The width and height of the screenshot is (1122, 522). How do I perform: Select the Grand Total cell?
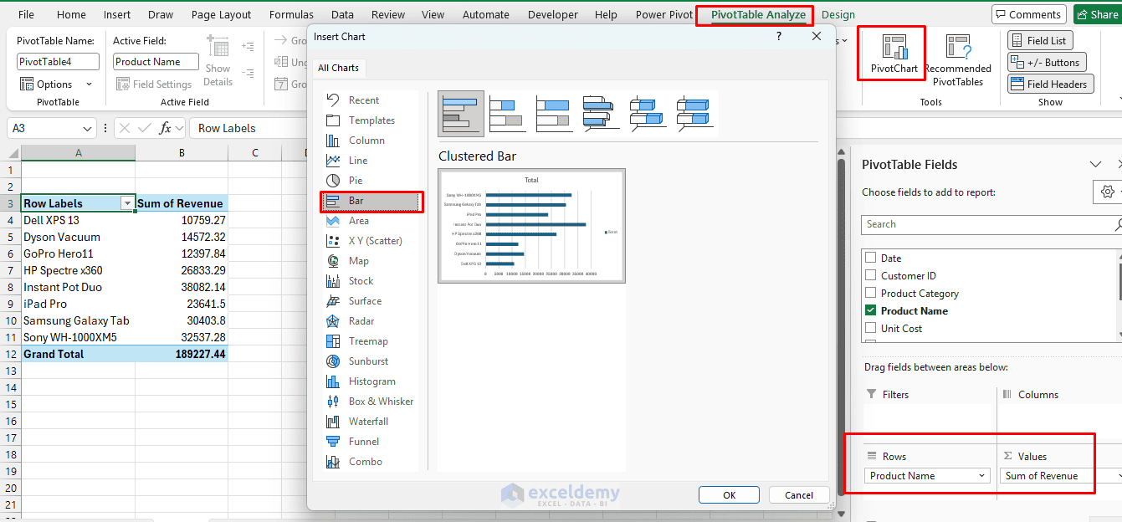point(79,354)
